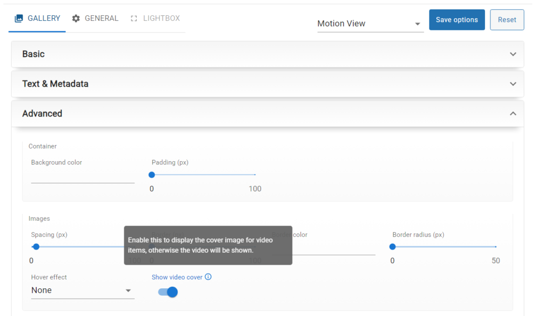Open the Motion View dropdown
The image size is (537, 316).
pyautogui.click(x=370, y=24)
